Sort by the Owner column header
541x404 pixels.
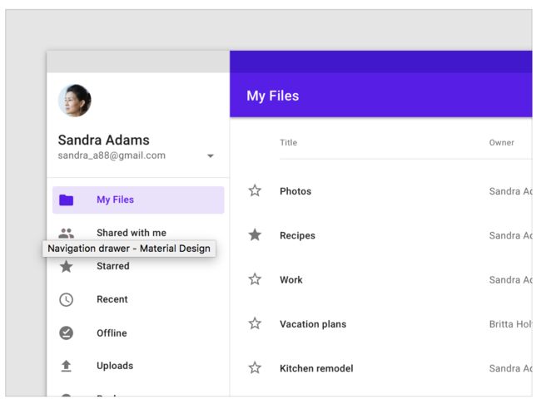[502, 143]
